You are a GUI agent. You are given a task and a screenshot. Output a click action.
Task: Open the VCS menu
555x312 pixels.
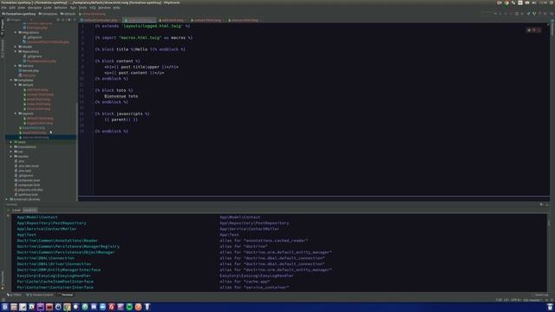[93, 8]
